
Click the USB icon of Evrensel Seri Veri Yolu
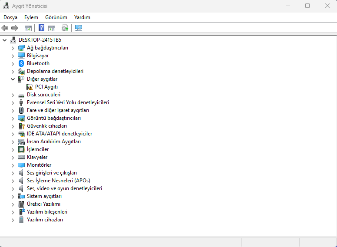pos(21,102)
